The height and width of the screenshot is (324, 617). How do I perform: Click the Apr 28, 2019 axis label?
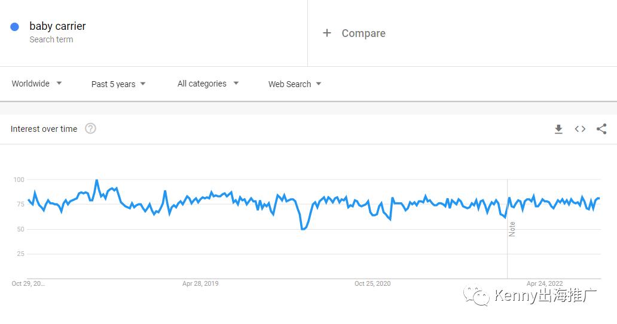[200, 283]
